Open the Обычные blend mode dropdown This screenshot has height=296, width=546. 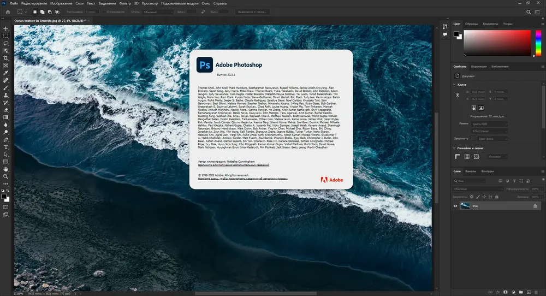pos(478,189)
